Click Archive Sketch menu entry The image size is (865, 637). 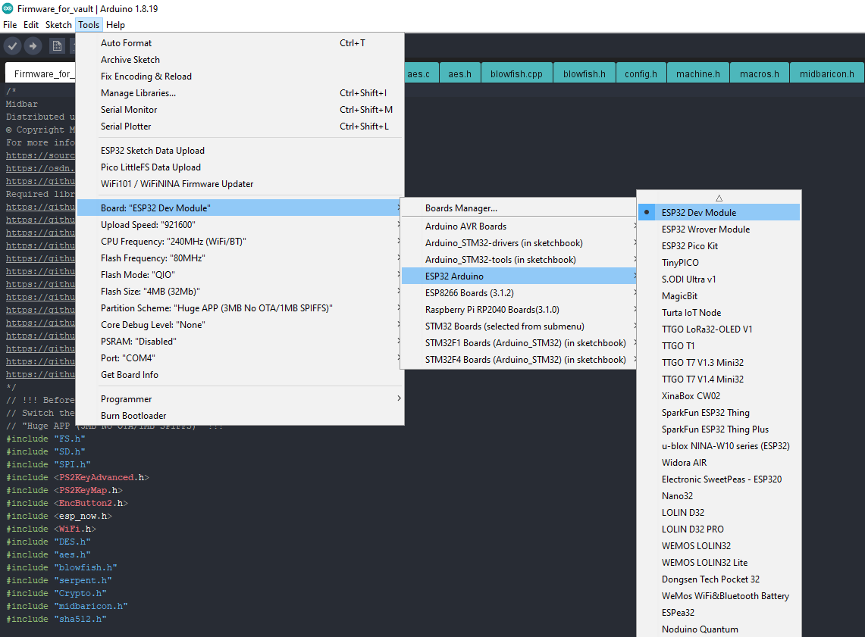click(x=240, y=60)
